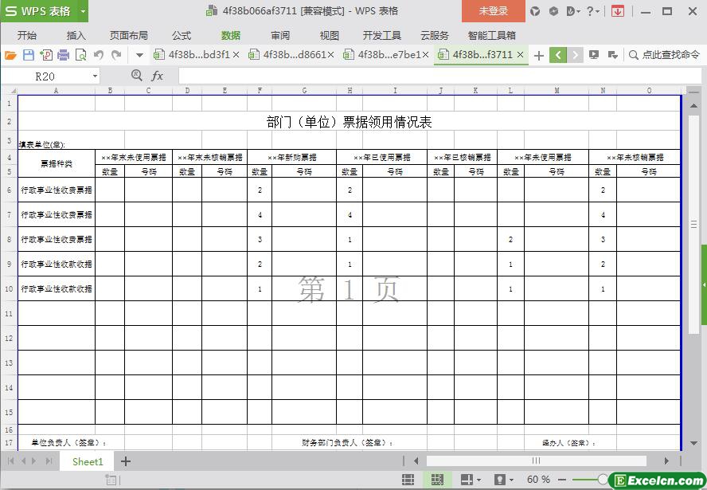This screenshot has height=490, width=707.
Task: Add a new sheet with plus icon
Action: tap(125, 461)
